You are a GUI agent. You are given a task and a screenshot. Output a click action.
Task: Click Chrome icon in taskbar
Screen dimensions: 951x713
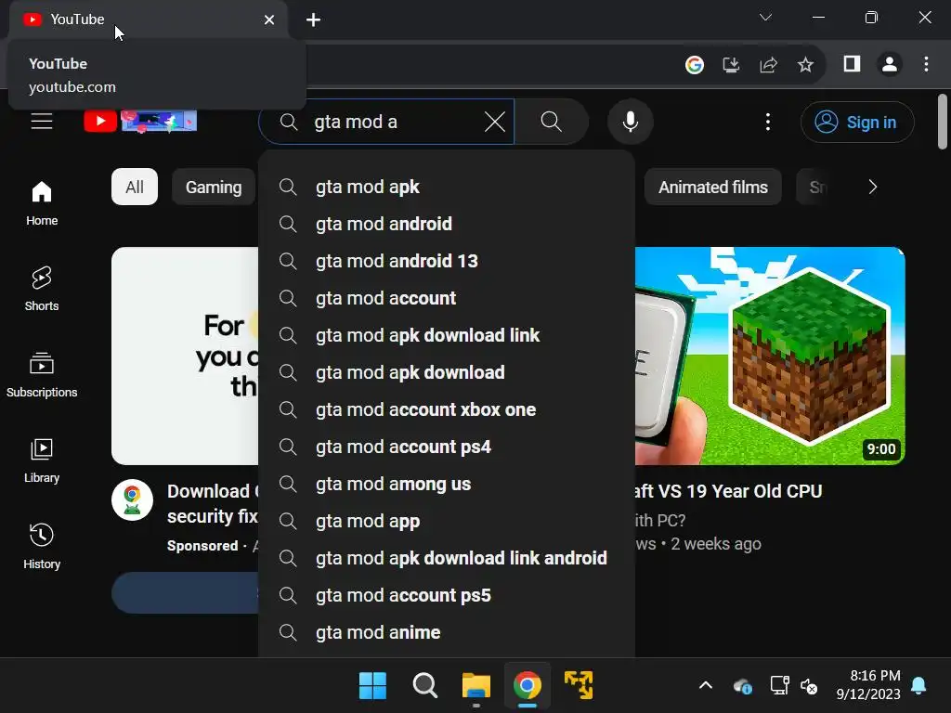(x=528, y=686)
